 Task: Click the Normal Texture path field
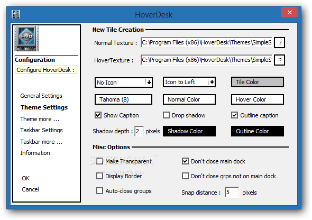[x=206, y=42]
